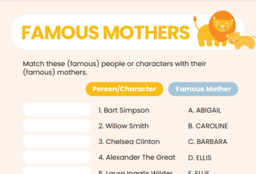Select the "Famous Mother" blue header pill
256x174 pixels.
click(203, 89)
